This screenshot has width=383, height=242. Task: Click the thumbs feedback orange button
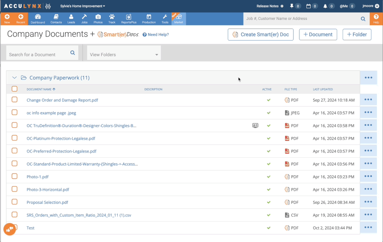(10, 229)
